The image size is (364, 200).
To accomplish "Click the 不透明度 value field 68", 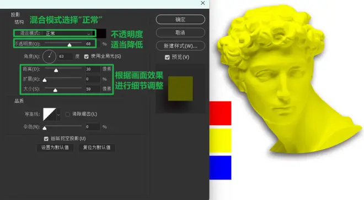I will tap(92, 44).
